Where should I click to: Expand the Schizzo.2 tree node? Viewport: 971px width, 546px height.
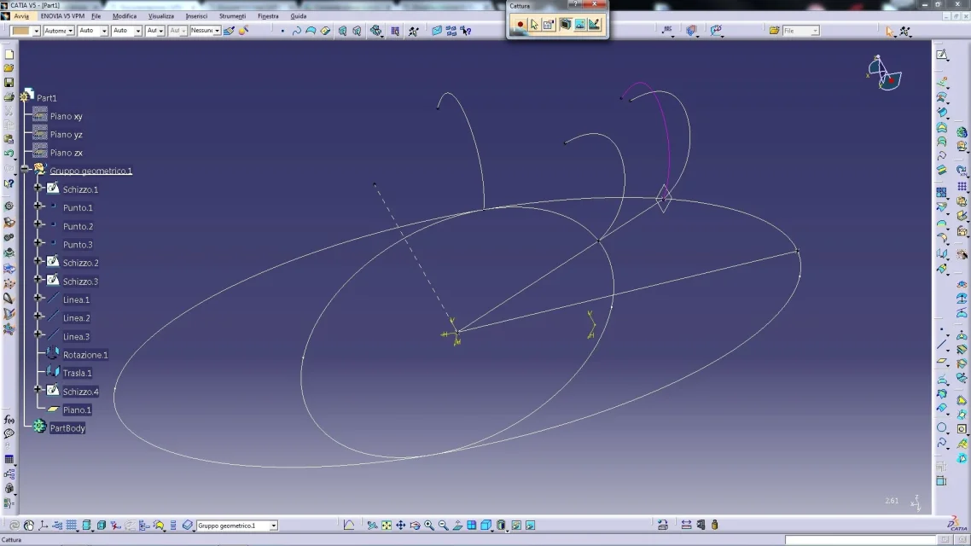point(38,260)
